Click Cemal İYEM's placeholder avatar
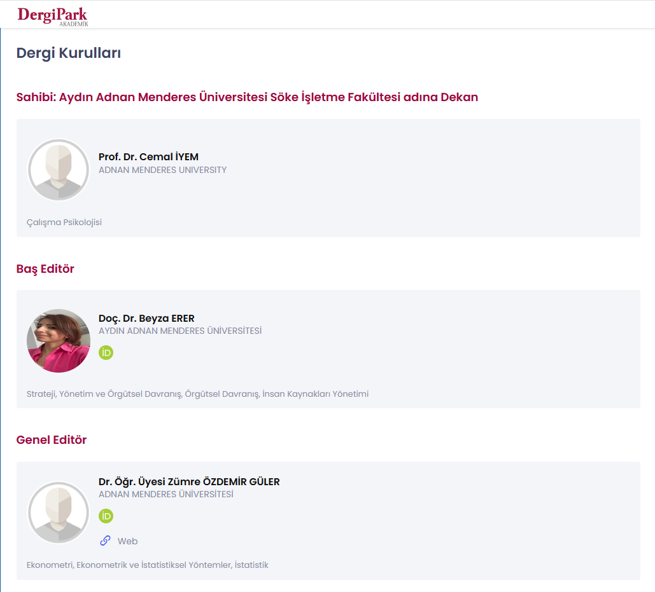The width and height of the screenshot is (655, 592). 59,170
